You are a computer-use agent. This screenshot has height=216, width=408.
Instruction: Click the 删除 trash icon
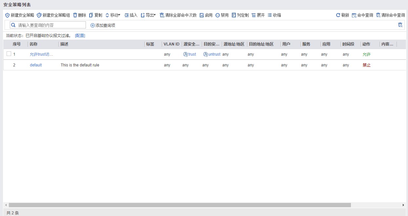point(75,15)
